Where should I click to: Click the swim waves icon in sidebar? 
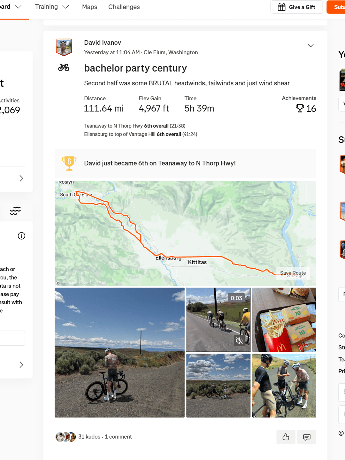(x=15, y=210)
